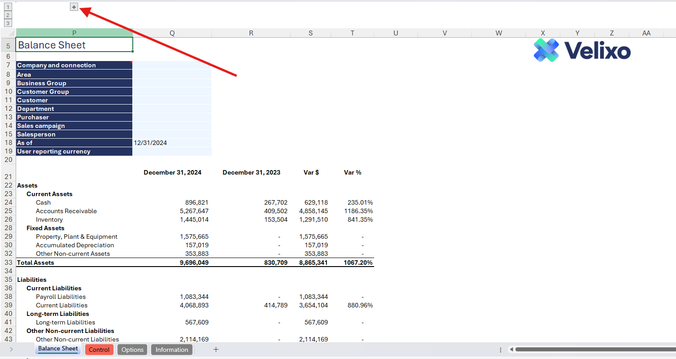The image size is (676, 359).
Task: Switch to the Control sheet tab
Action: [99, 350]
